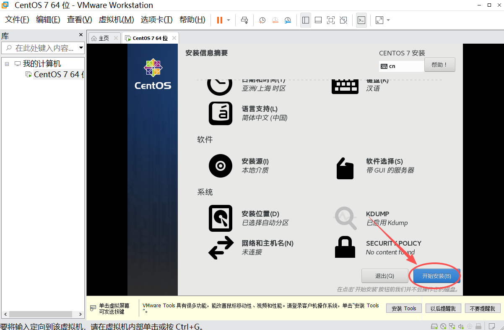Open the library search dropdown arrow
This screenshot has width=504, height=330.
(x=81, y=48)
